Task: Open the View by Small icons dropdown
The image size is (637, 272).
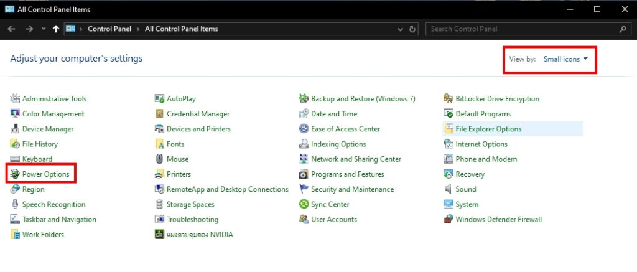Action: tap(565, 59)
